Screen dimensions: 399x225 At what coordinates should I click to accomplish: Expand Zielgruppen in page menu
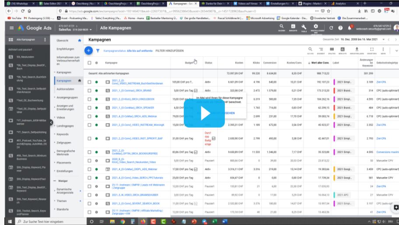tap(63, 143)
